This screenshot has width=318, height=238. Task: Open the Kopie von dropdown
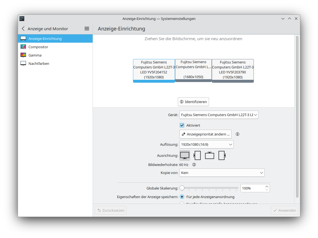point(222,173)
